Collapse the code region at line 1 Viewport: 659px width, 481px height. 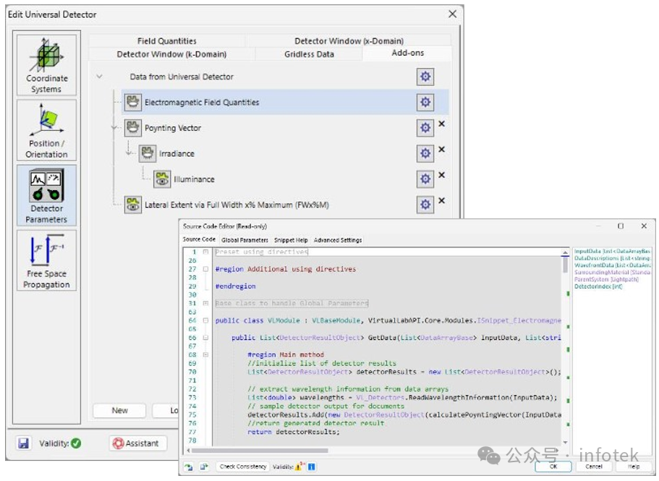[205, 252]
